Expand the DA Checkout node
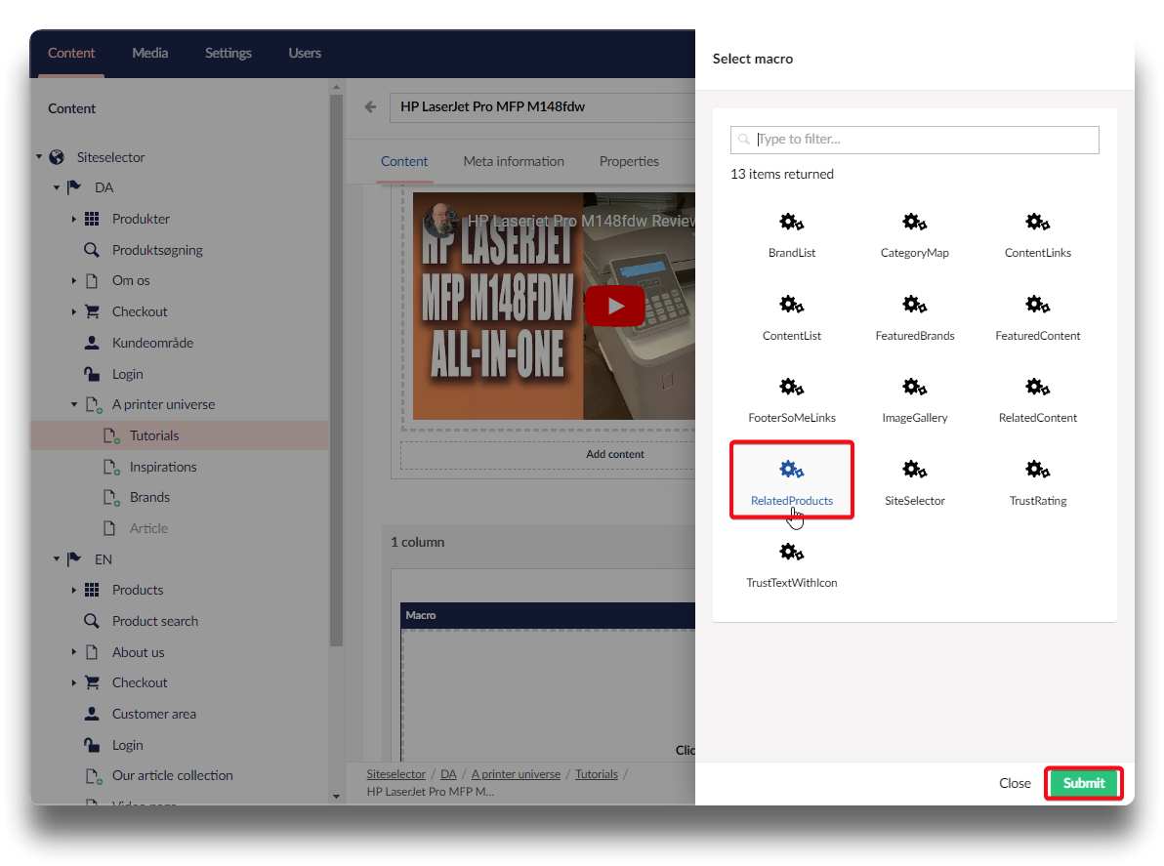The width and height of the screenshot is (1164, 866). click(73, 311)
